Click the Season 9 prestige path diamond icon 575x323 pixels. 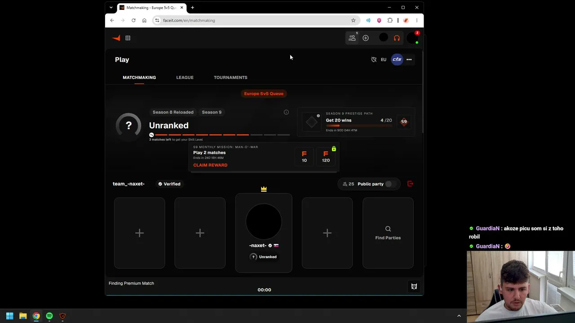(312, 122)
